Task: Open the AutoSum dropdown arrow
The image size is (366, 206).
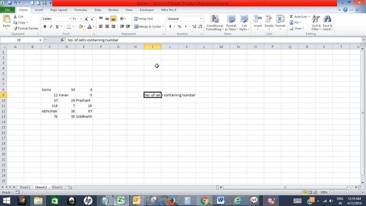Action: pyautogui.click(x=309, y=17)
